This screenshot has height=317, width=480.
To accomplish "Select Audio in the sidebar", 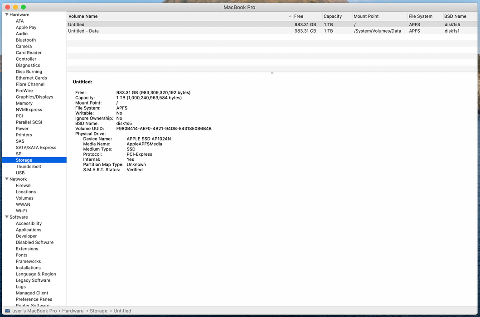I will tap(22, 34).
